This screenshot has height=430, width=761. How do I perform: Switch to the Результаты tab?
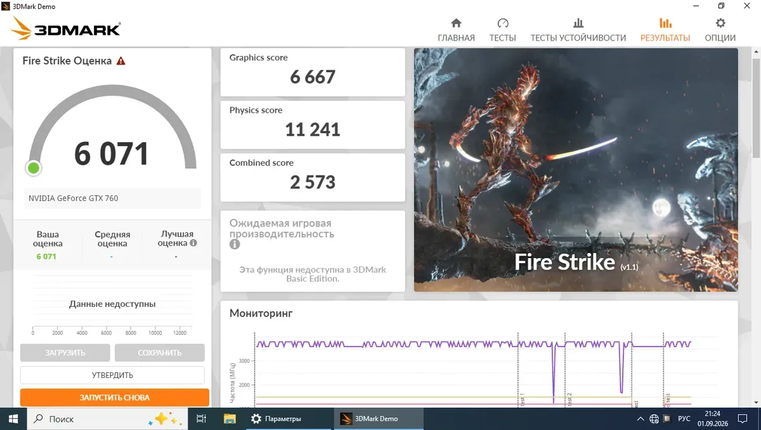tap(665, 30)
